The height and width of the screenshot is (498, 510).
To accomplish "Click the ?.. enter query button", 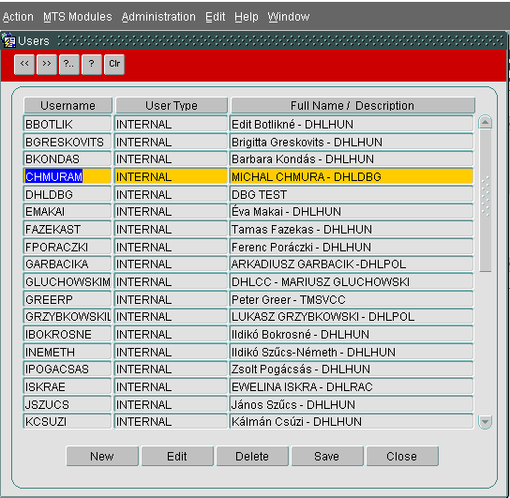I will 69,64.
